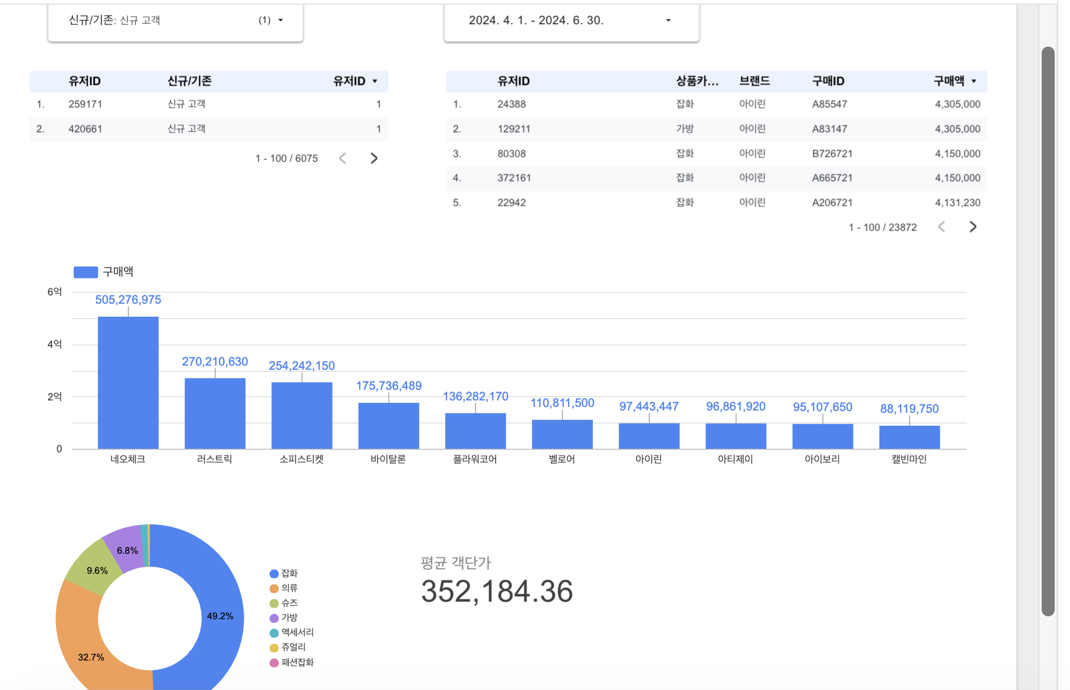Click the page count text 1 - 100 / 6075
The width and height of the screenshot is (1070, 690).
click(287, 159)
